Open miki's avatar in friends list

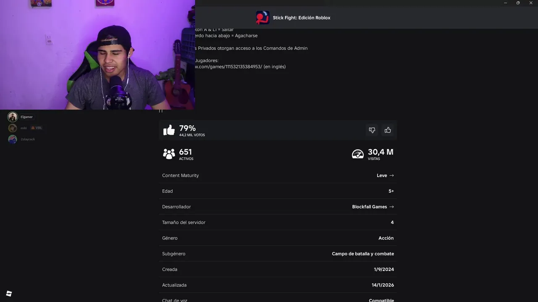(x=13, y=128)
